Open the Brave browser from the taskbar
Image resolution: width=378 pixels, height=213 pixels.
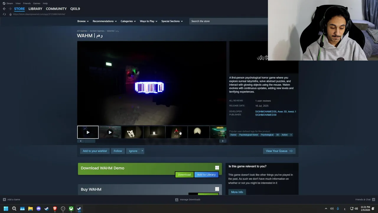[x=55, y=209]
